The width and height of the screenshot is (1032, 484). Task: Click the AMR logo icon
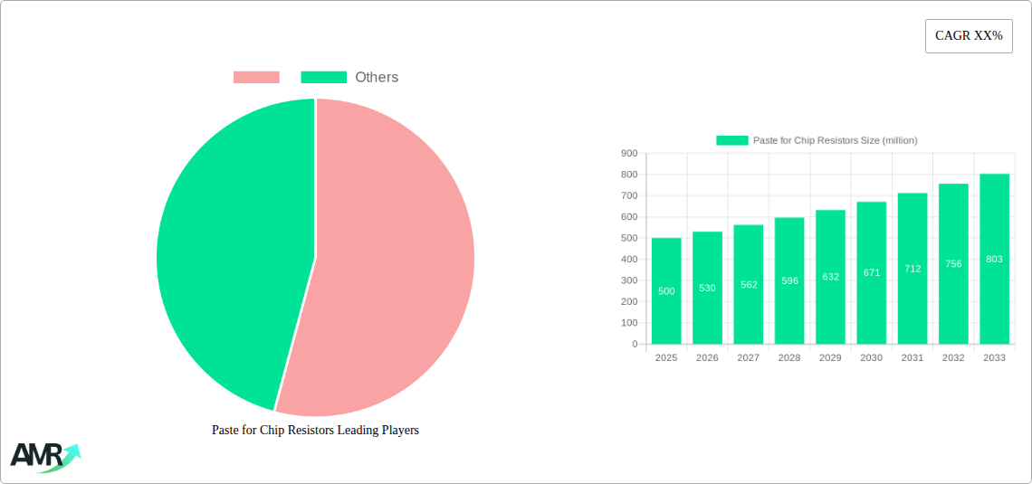pyautogui.click(x=44, y=456)
